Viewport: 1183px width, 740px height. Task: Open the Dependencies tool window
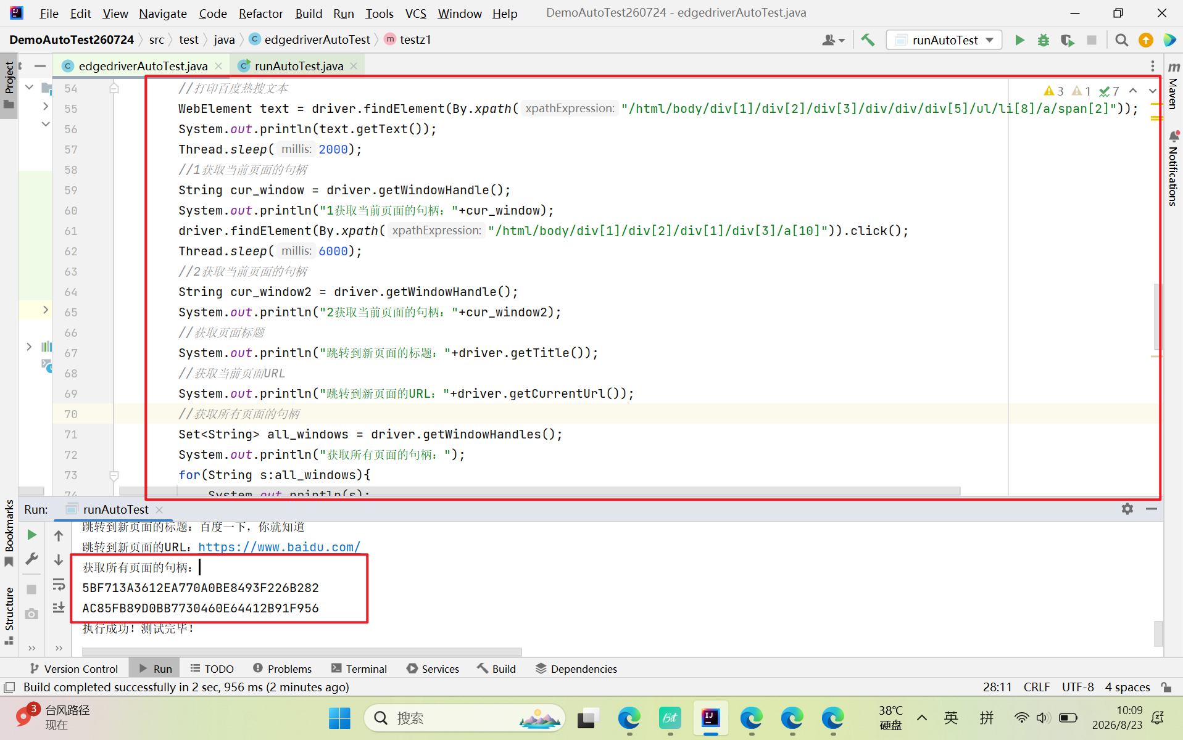coord(576,668)
